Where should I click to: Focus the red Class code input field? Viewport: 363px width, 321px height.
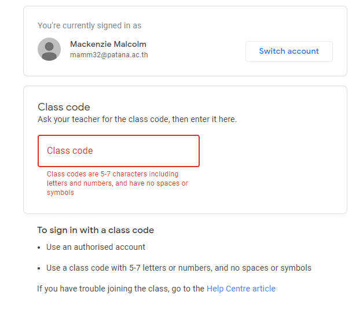pyautogui.click(x=119, y=151)
